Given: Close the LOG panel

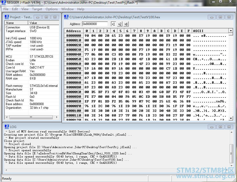Looking at the screenshot, I should [229, 127].
